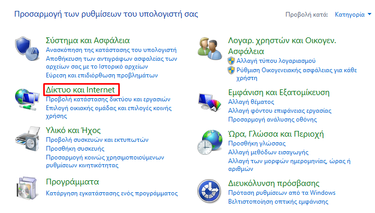Open Προγράμματα category
This screenshot has width=375, height=213.
coord(72,182)
